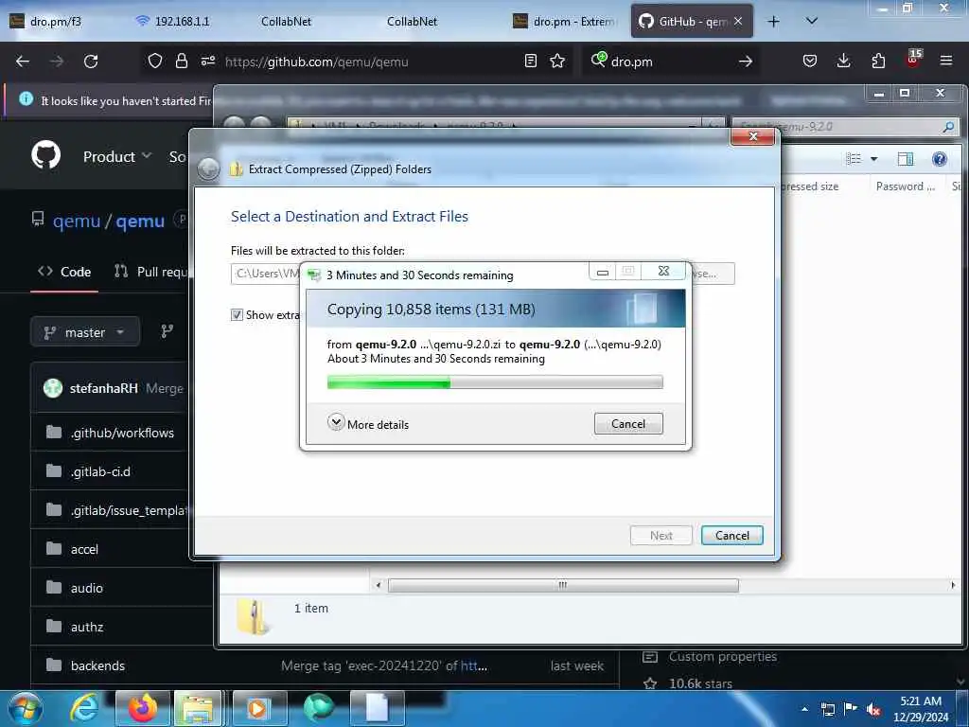Open Firefox tracking protection shield

155,62
